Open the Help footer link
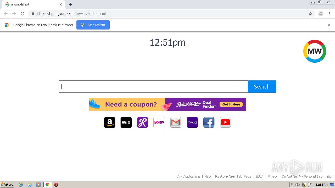335x188 pixels. (x=208, y=177)
